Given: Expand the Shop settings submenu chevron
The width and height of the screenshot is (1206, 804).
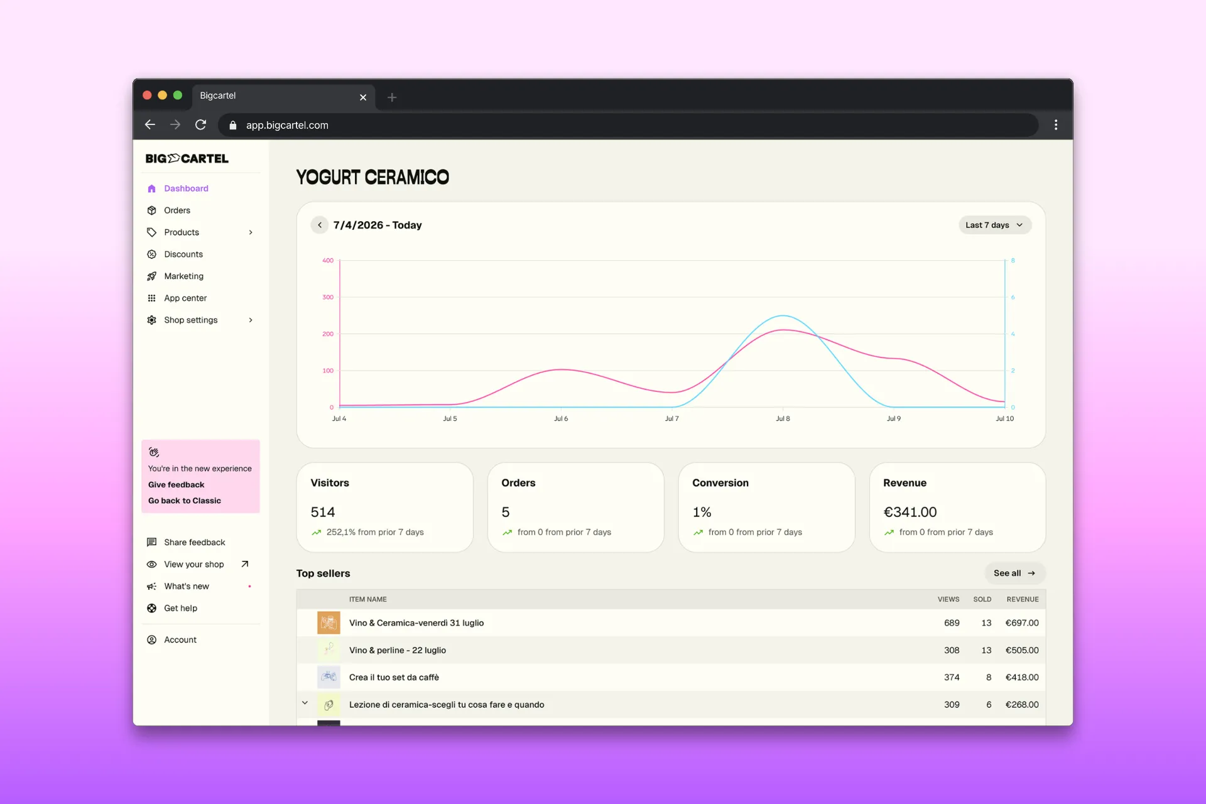Looking at the screenshot, I should (251, 320).
